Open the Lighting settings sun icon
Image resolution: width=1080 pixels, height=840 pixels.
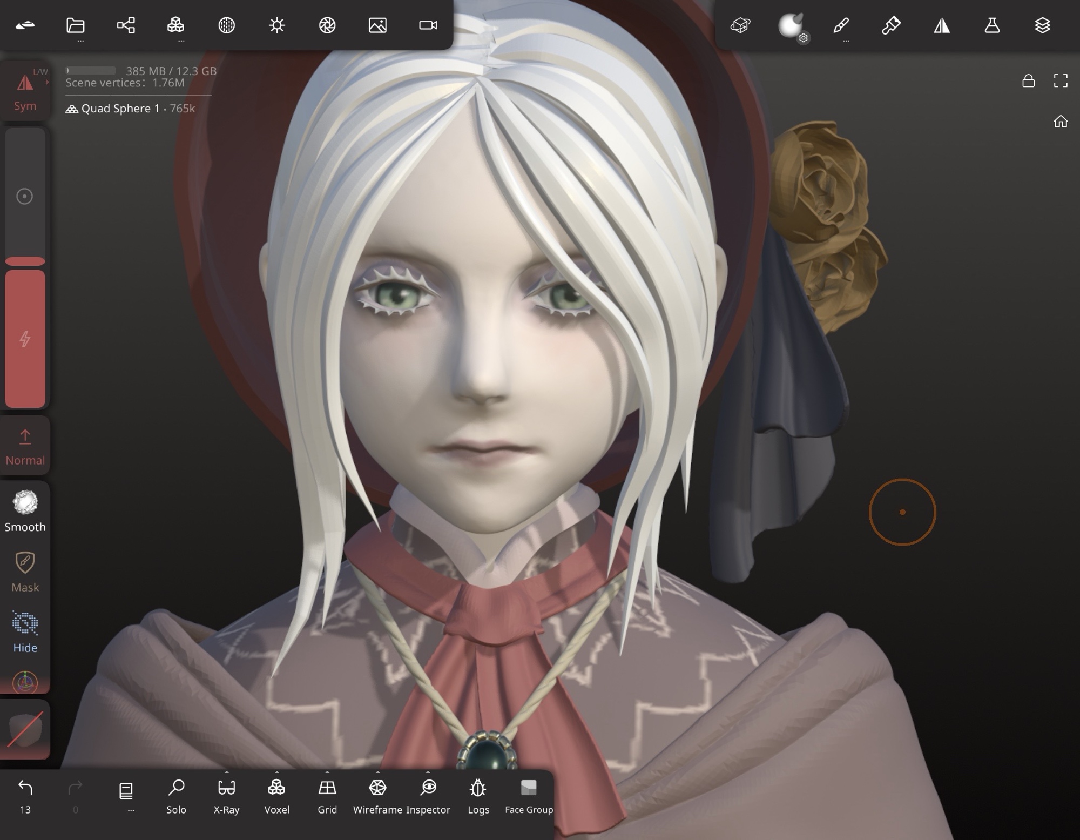[x=277, y=25]
